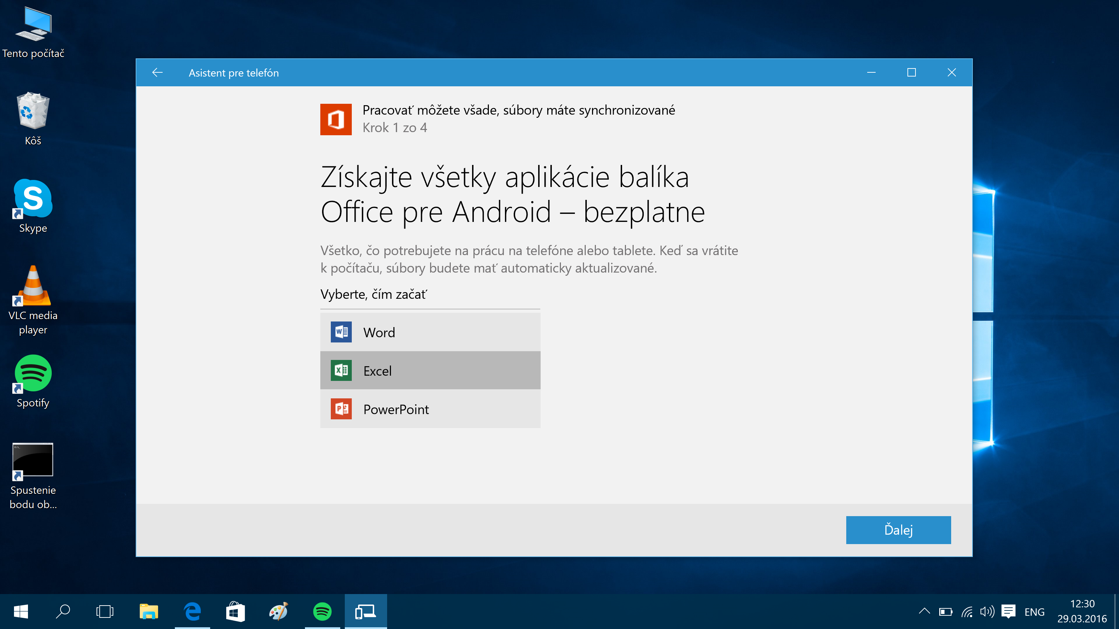Viewport: 1119px width, 629px height.
Task: Open the Spustenie bodu ob... shortcut
Action: pyautogui.click(x=33, y=476)
